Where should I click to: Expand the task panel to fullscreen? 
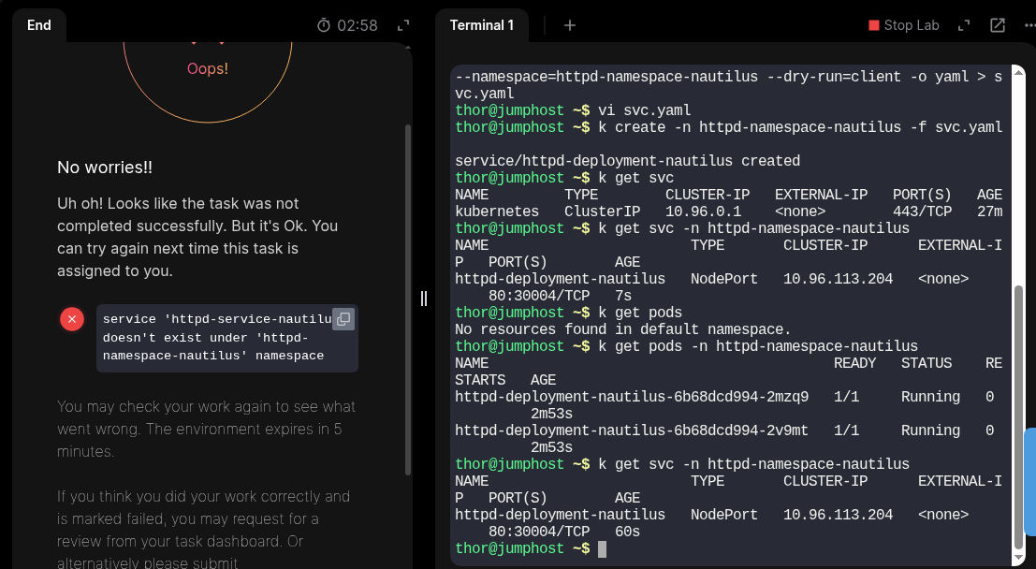403,25
